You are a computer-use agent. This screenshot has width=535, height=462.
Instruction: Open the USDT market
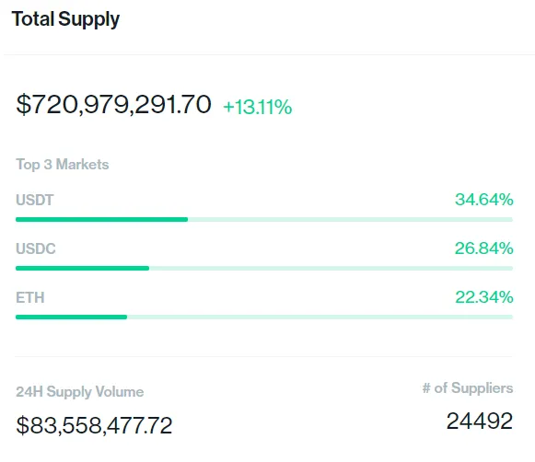tap(35, 200)
